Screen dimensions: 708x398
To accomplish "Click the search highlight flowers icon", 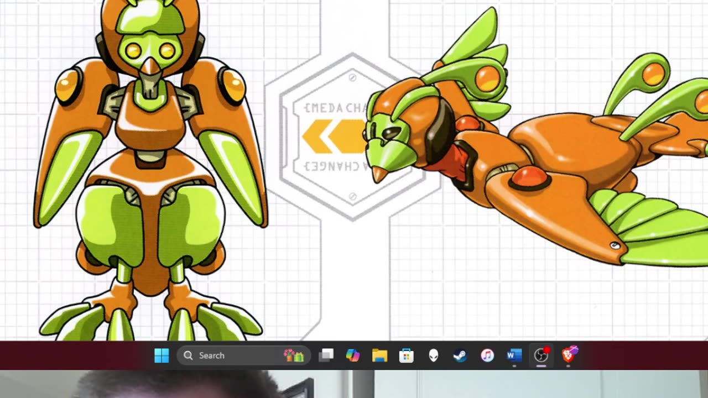I will [294, 355].
